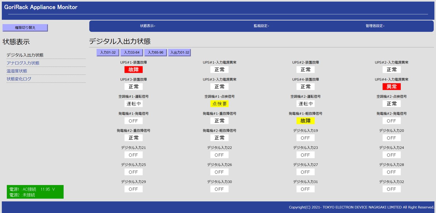Viewport: 436px width, 213px height.
Task: Click the yellow 点検要 status indicator
Action: tap(219, 104)
